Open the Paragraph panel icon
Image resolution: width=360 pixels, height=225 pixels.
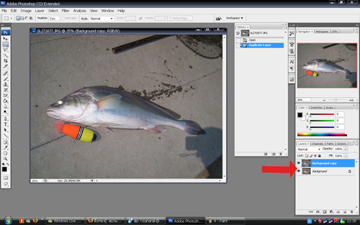tap(292, 68)
